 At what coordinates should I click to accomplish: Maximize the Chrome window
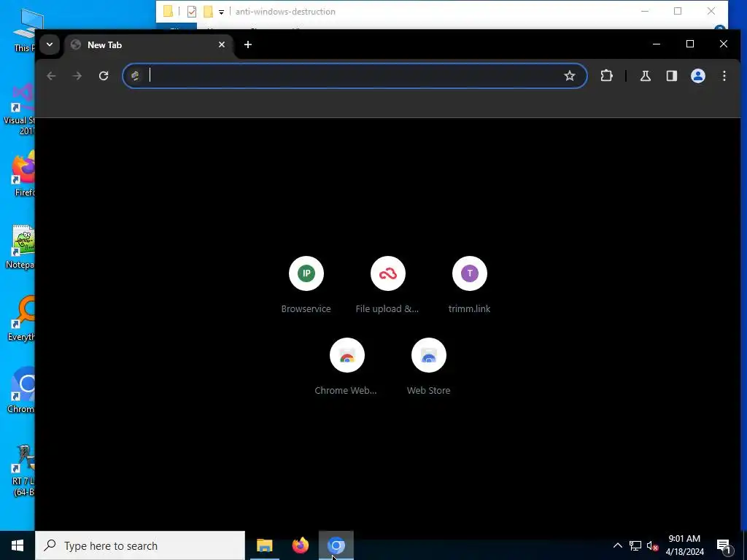[x=690, y=44]
